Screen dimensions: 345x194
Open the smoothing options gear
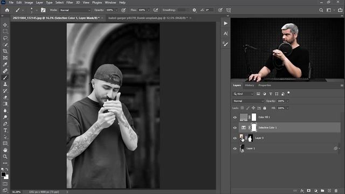[194, 10]
